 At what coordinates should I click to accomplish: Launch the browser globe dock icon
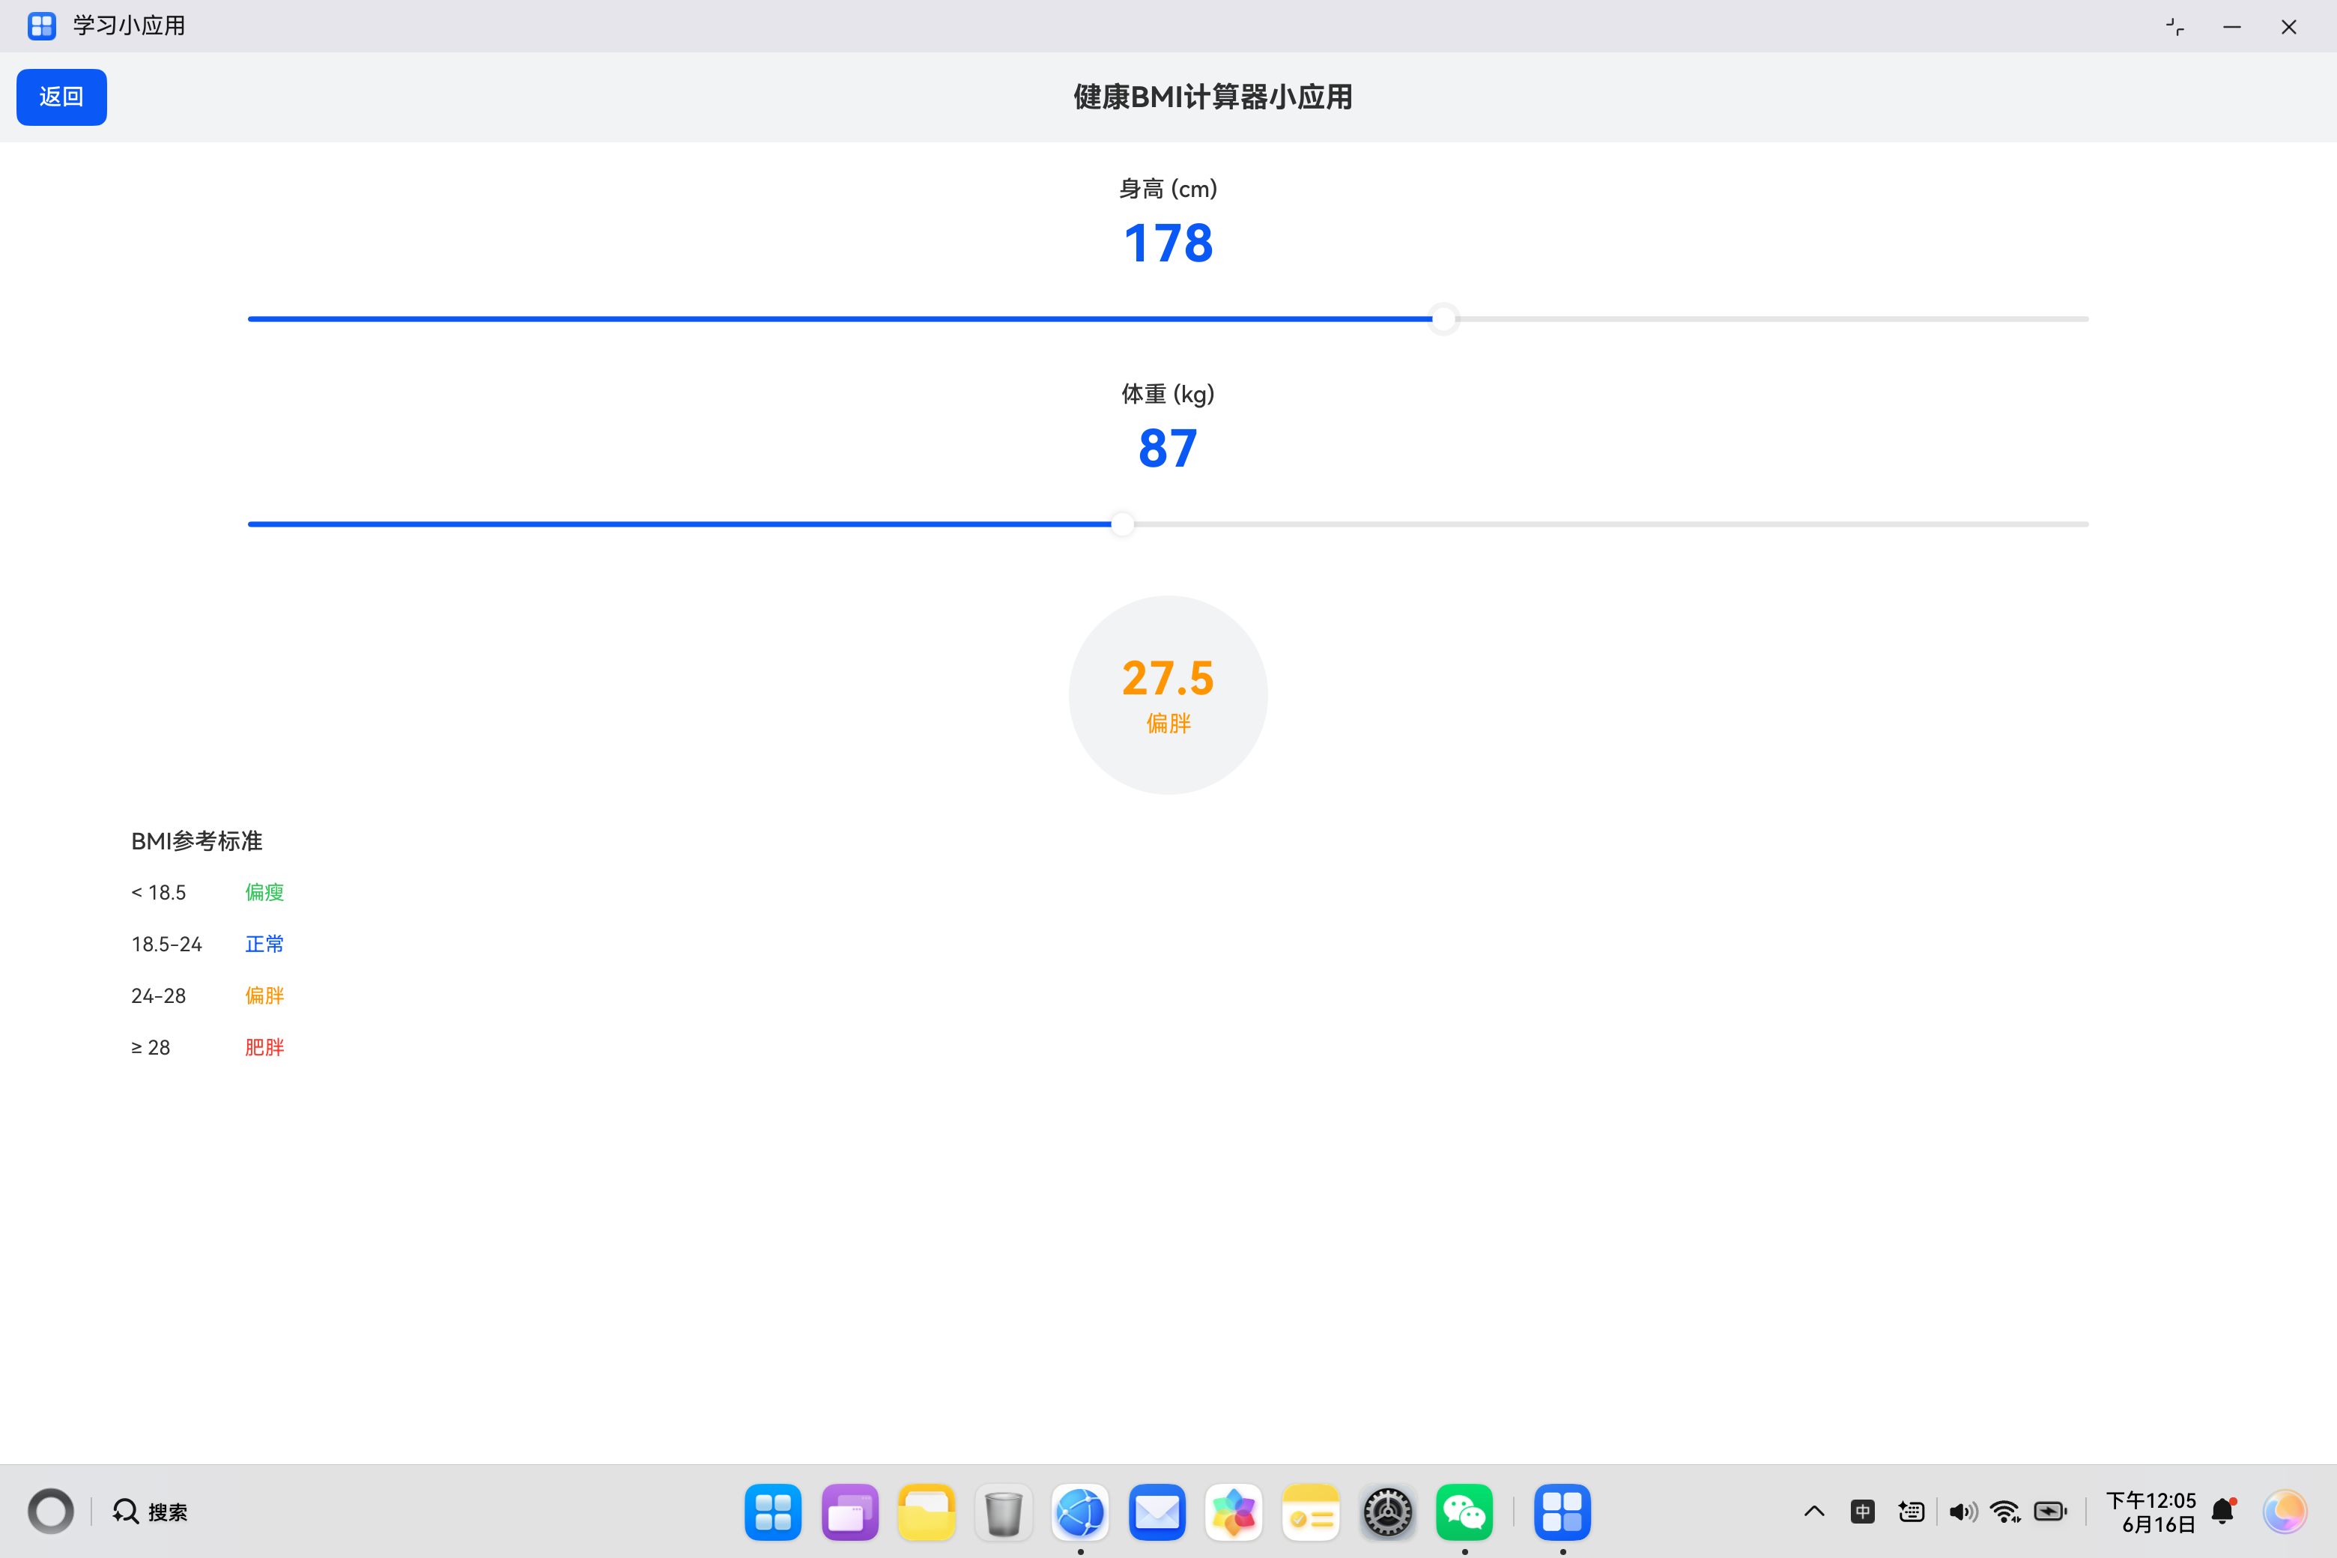click(1080, 1512)
